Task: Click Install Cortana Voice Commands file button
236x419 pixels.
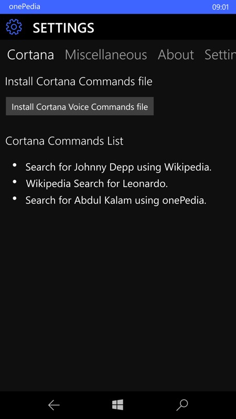Action: tap(80, 106)
